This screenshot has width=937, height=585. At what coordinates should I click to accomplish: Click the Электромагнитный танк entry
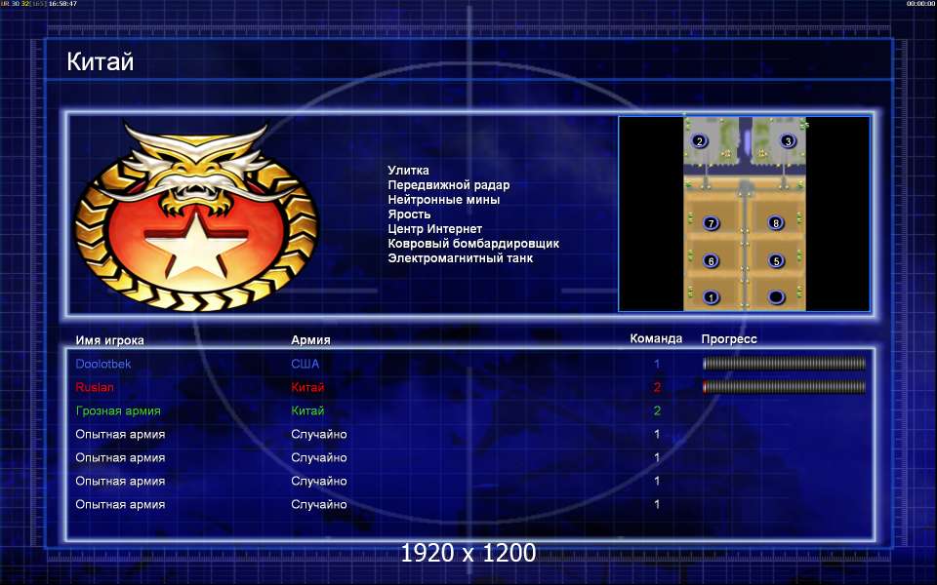[x=460, y=257]
